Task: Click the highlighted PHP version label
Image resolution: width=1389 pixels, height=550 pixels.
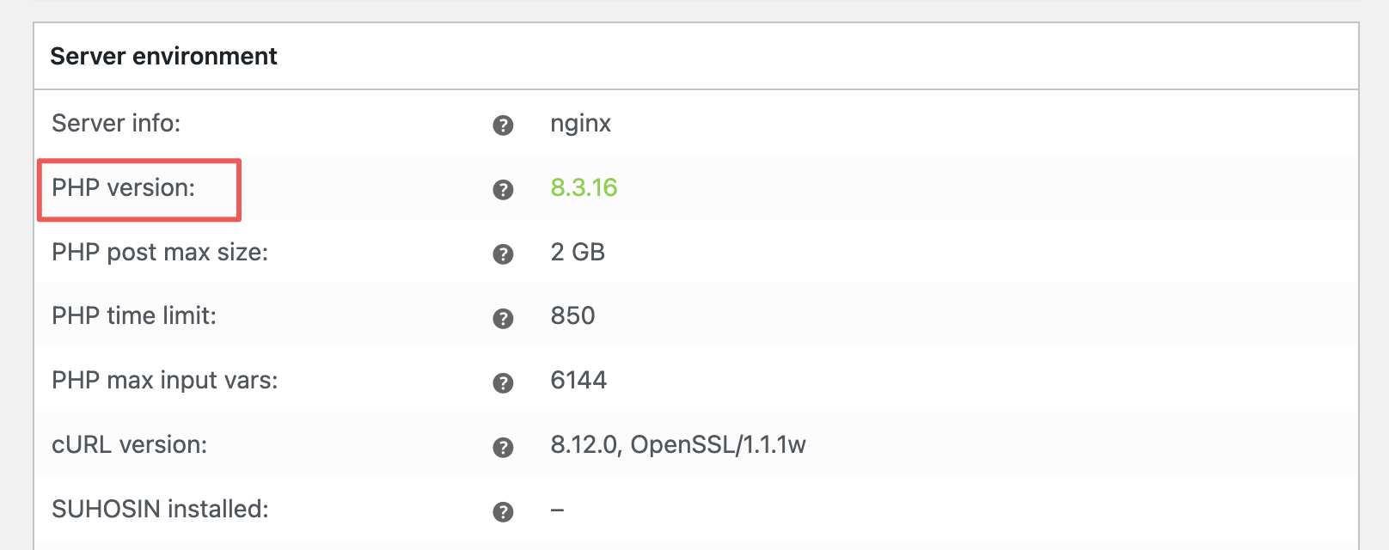Action: pyautogui.click(x=124, y=188)
